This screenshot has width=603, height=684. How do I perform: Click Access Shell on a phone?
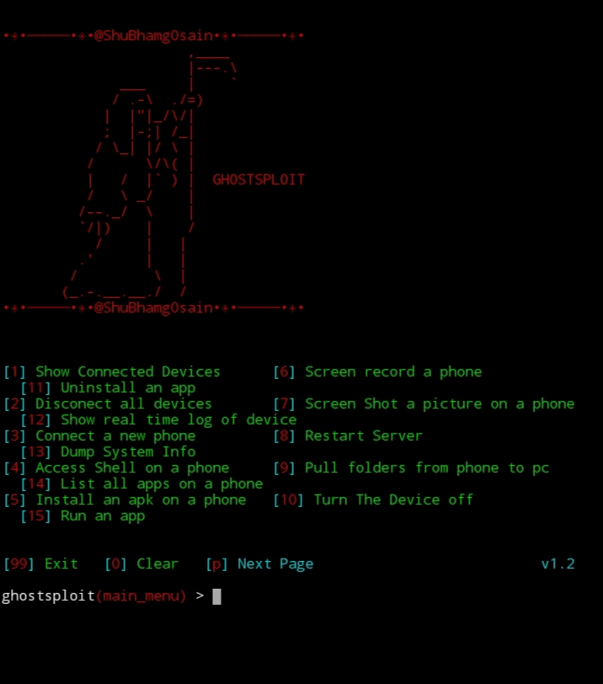116,468
